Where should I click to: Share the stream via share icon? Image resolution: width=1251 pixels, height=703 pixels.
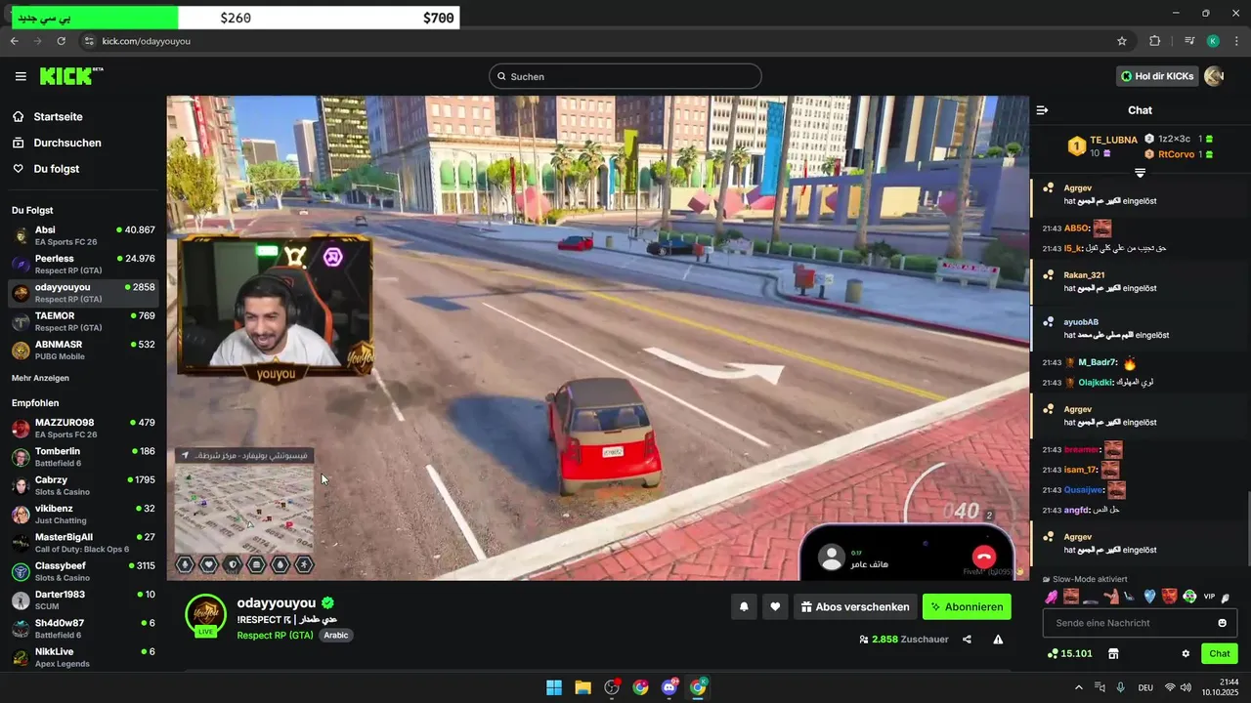[967, 640]
